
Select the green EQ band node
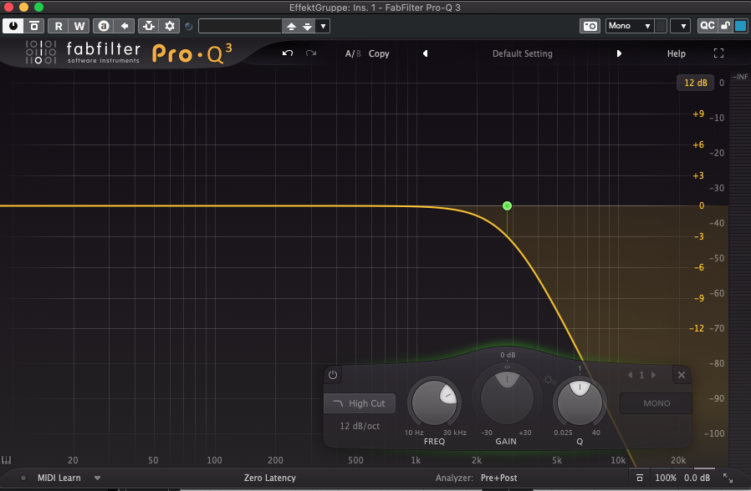507,206
